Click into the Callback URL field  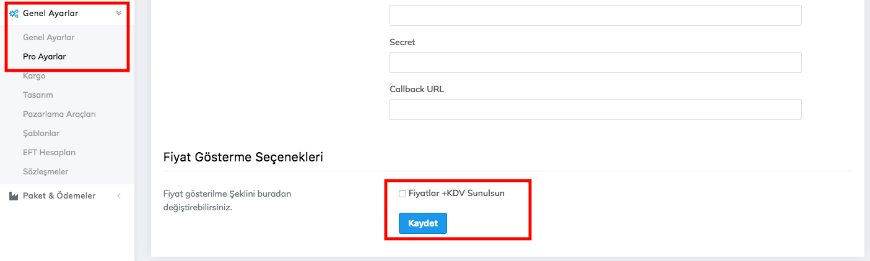[x=595, y=109]
